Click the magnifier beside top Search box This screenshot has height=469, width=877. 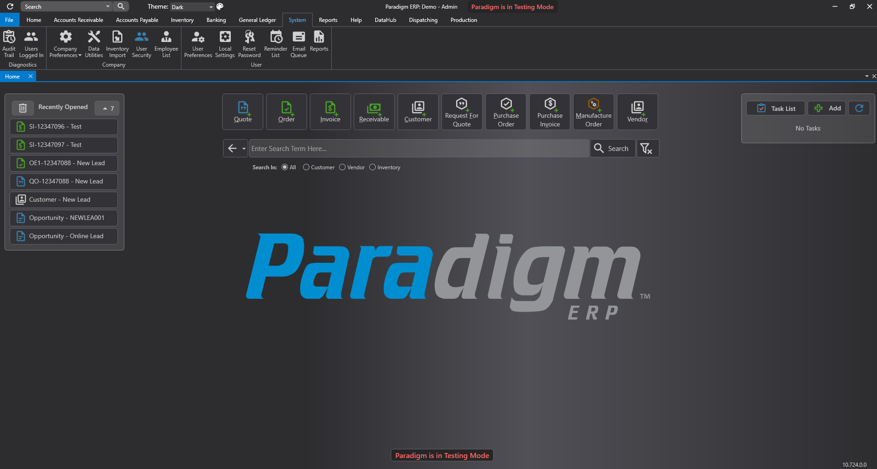pos(121,6)
